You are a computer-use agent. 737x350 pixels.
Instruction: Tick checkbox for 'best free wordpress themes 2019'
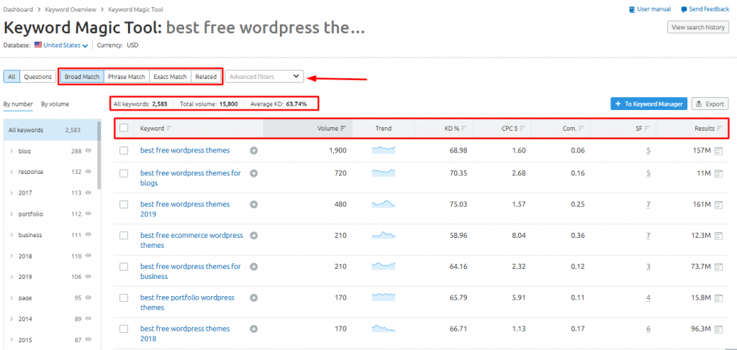point(124,205)
